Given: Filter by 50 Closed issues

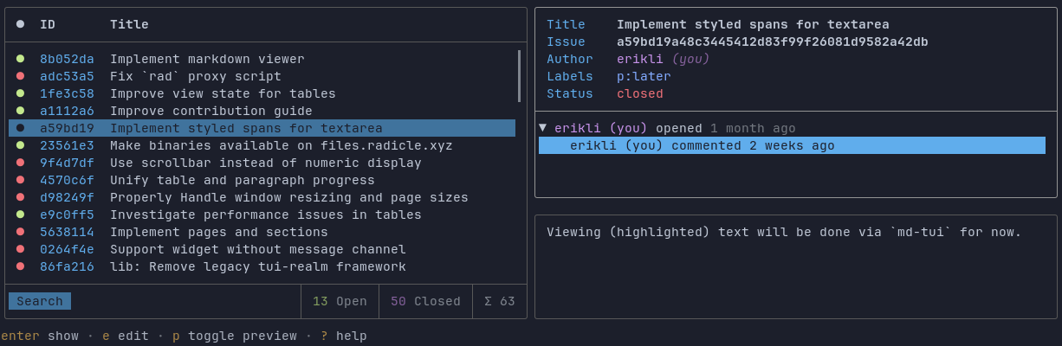Looking at the screenshot, I should (x=425, y=301).
